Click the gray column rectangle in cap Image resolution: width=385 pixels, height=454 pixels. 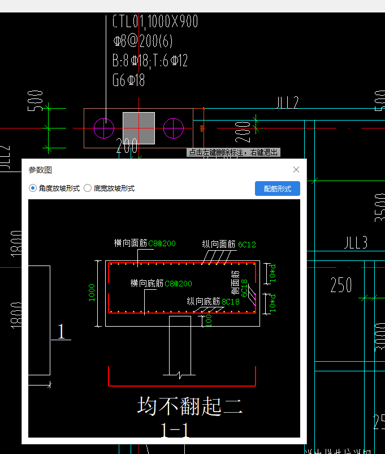click(139, 129)
